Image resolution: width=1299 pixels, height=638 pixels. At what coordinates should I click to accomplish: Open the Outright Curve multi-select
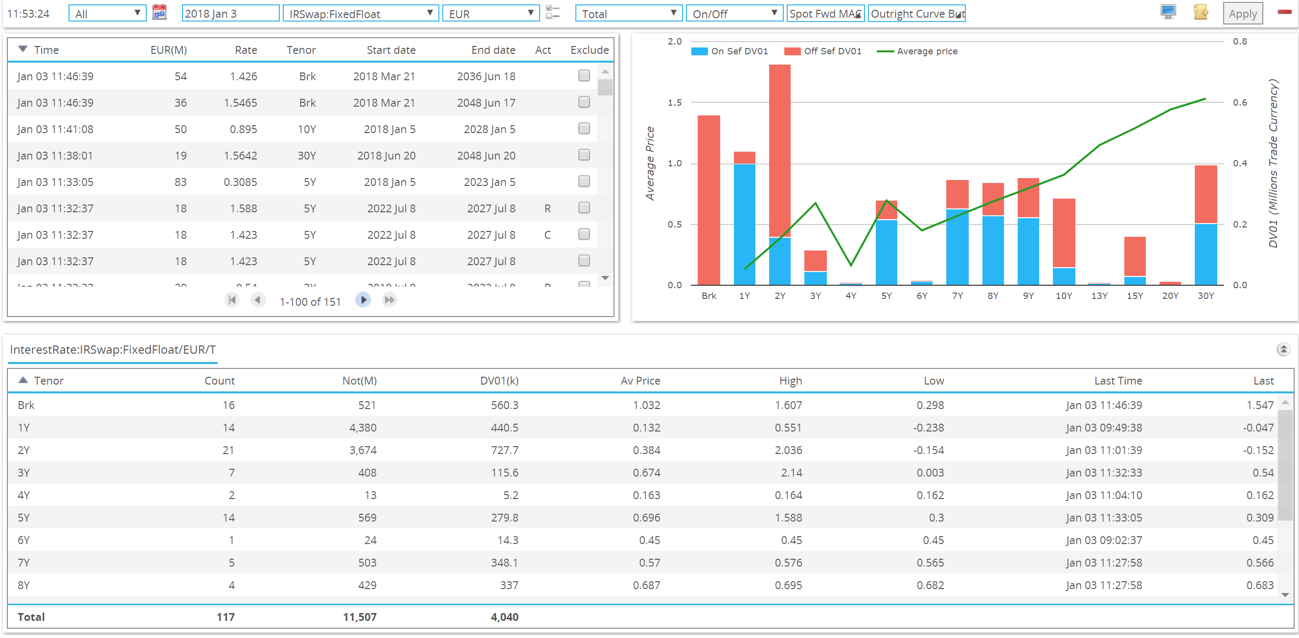[x=916, y=14]
